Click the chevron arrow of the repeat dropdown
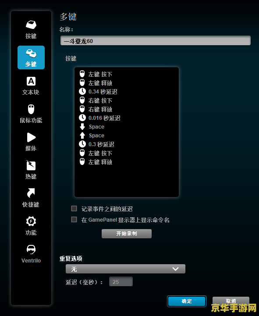 tap(175, 269)
